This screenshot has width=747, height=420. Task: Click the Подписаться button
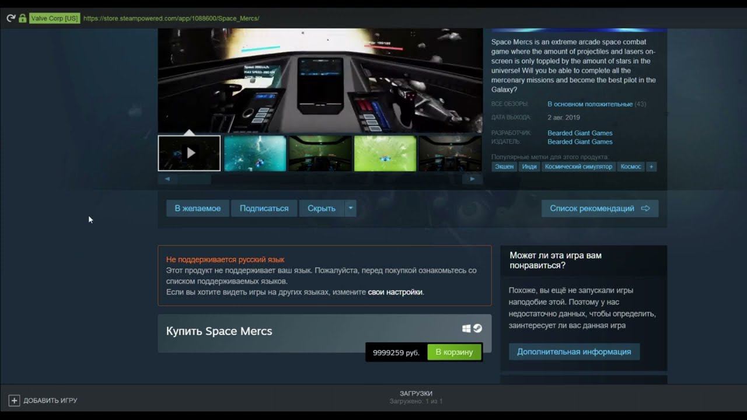264,208
